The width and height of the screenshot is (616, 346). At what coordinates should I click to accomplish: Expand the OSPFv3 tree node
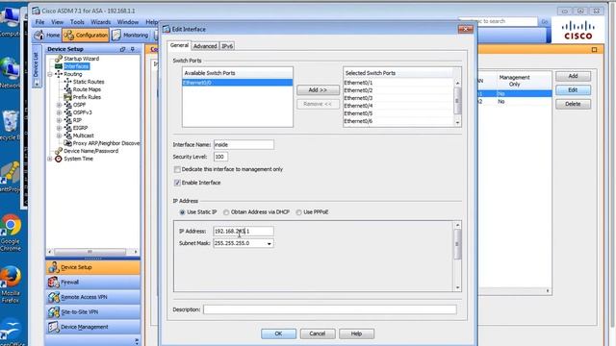coord(59,112)
